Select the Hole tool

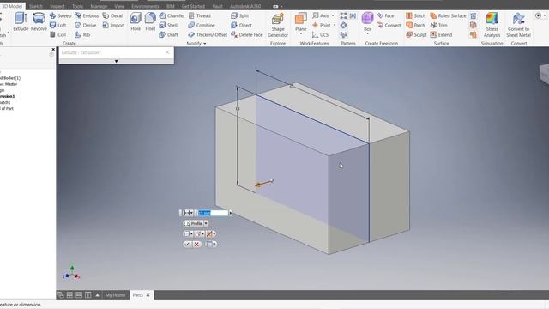136,21
